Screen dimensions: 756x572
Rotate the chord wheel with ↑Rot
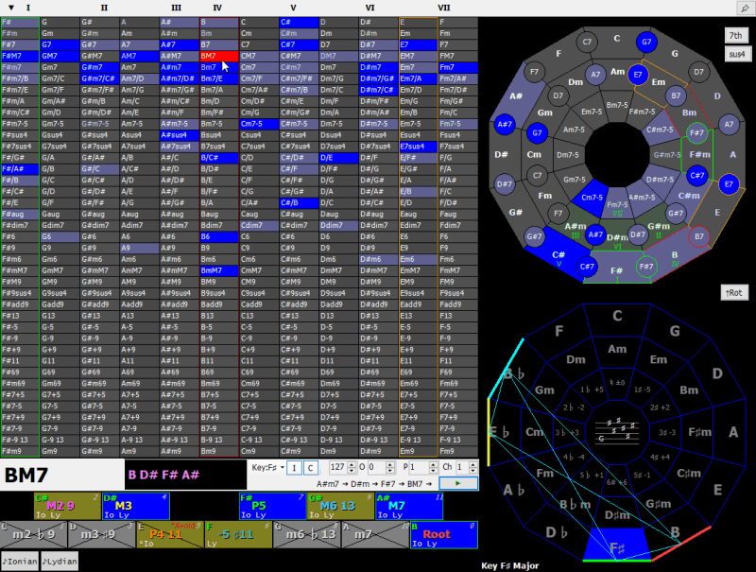tap(734, 293)
